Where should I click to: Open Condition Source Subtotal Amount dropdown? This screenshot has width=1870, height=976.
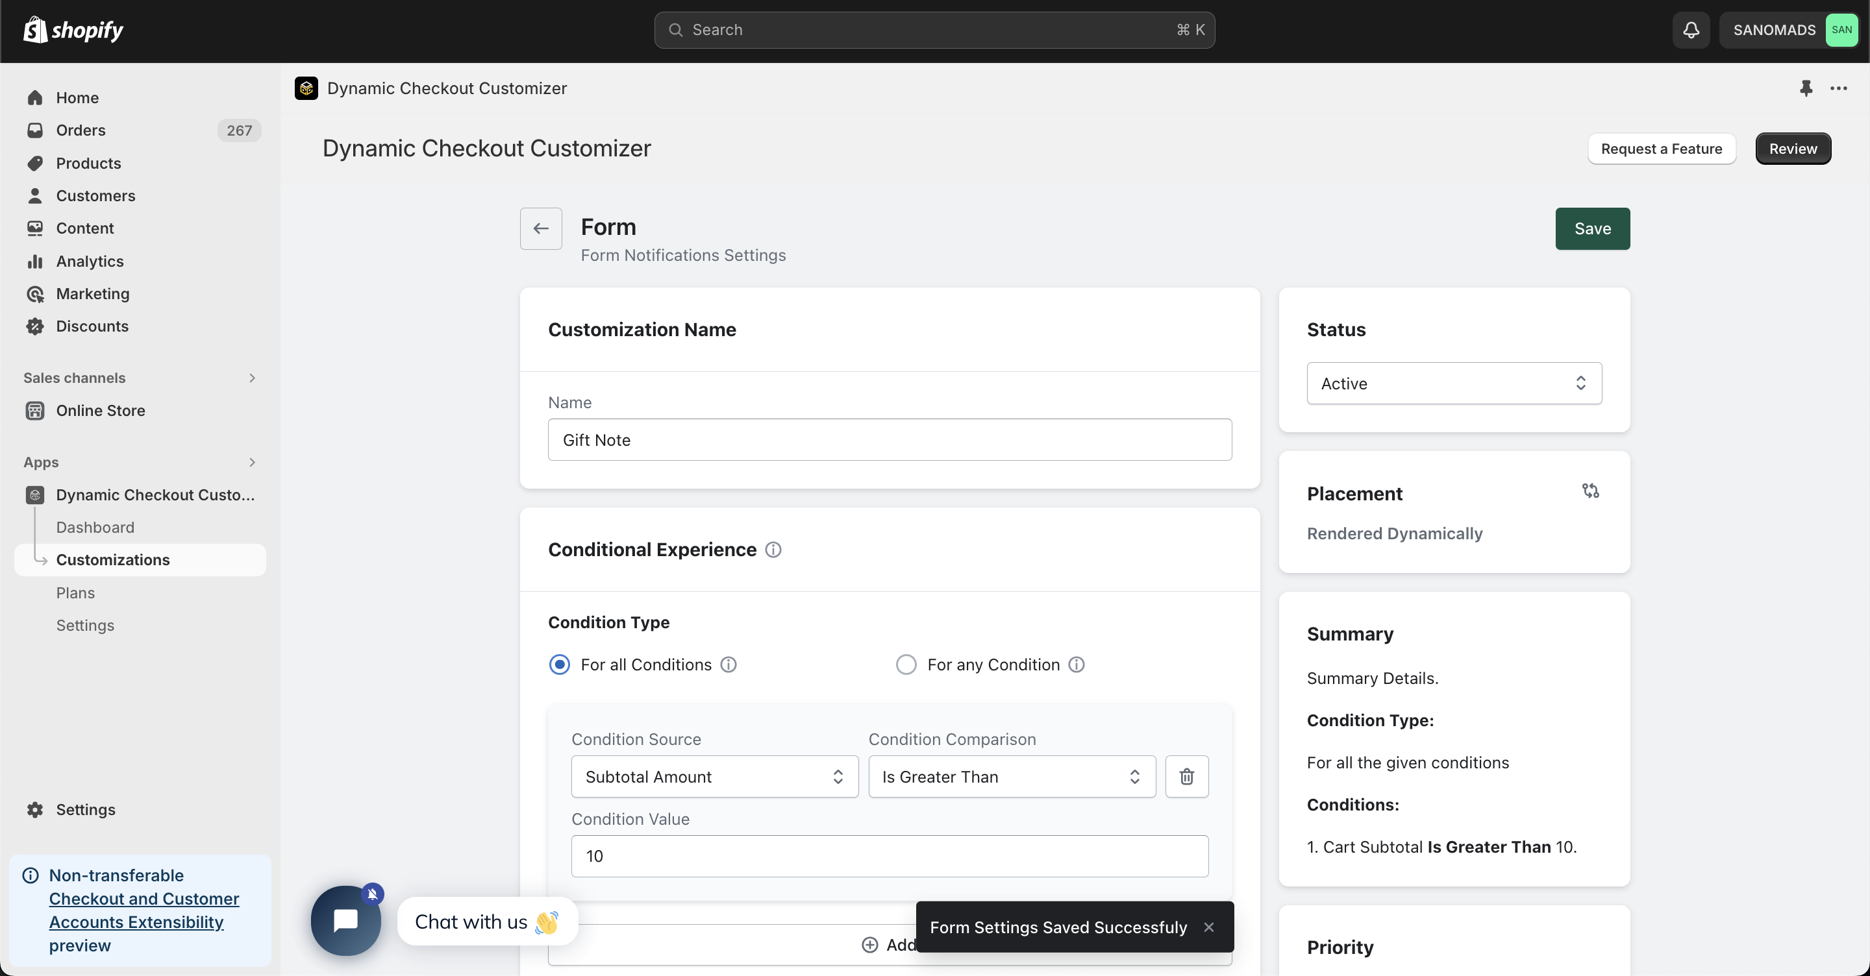click(714, 776)
